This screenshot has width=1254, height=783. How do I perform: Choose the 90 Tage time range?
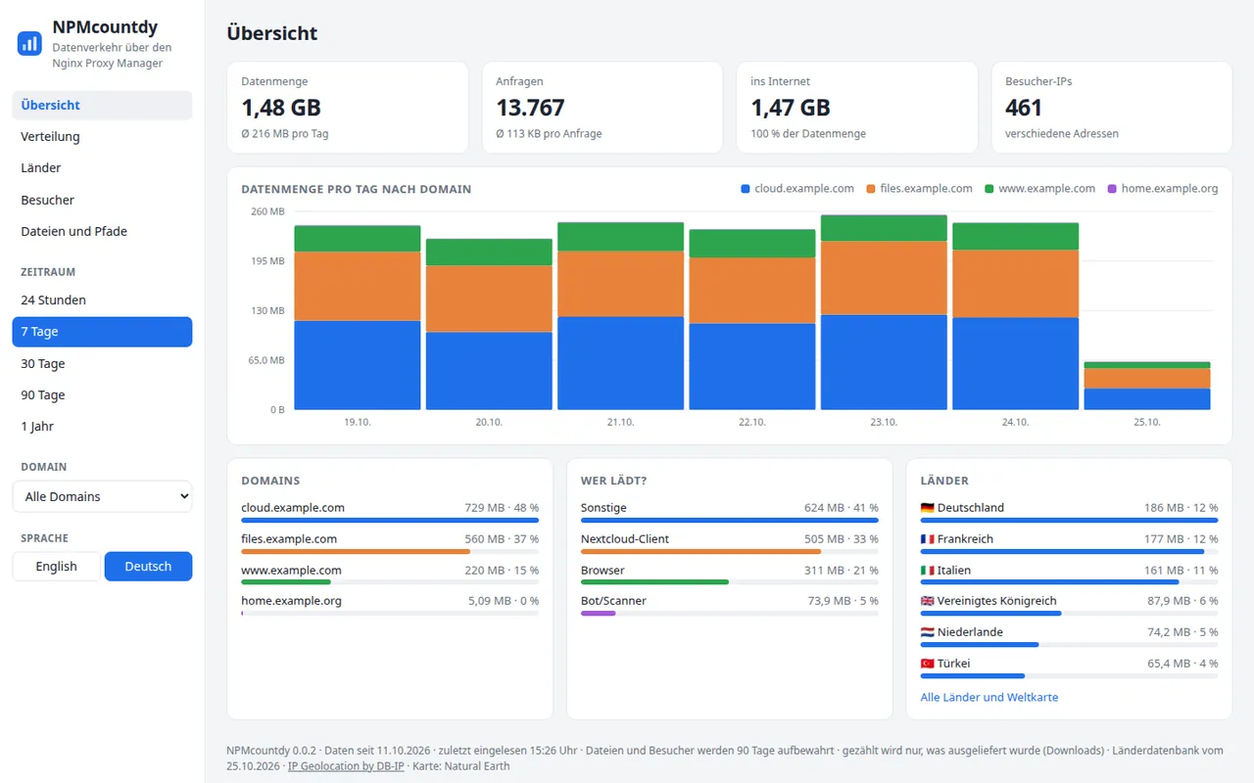click(102, 395)
